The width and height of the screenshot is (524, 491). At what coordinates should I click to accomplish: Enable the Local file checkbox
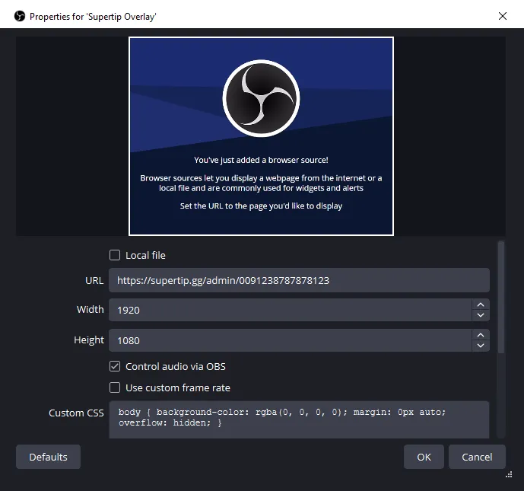(115, 255)
